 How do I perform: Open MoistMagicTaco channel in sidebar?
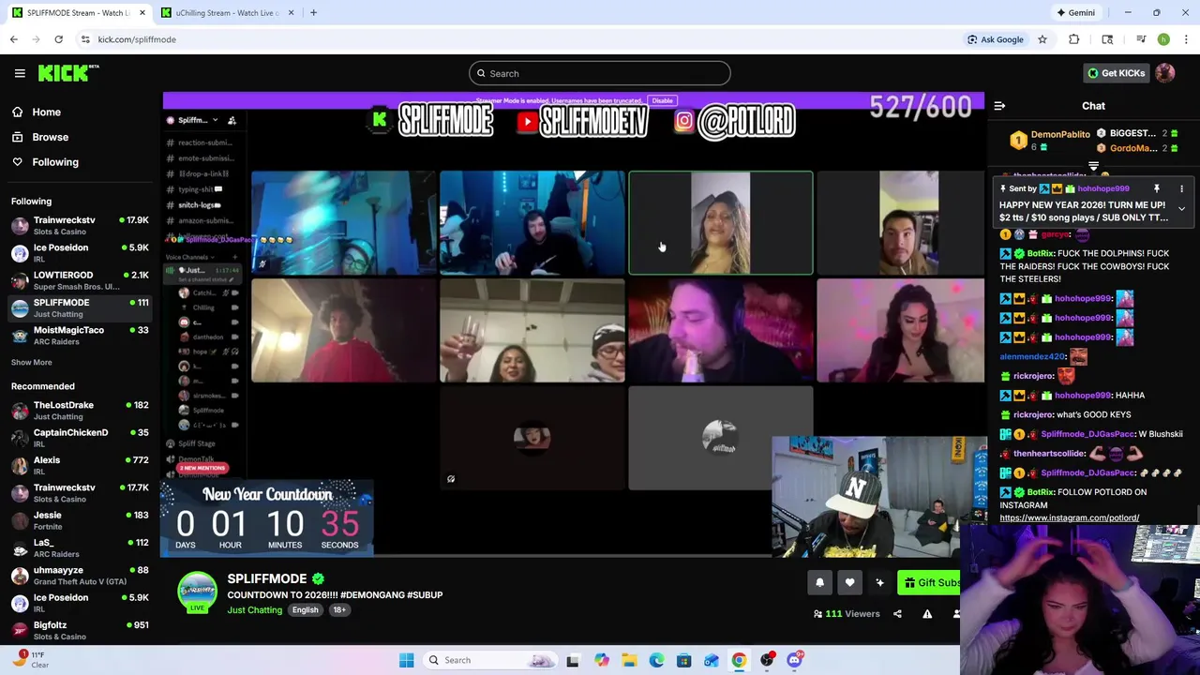tap(81, 336)
